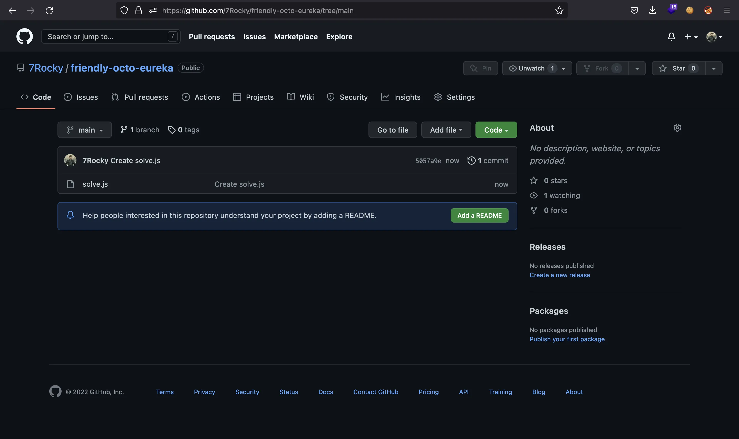View the 1 branch link

140,130
